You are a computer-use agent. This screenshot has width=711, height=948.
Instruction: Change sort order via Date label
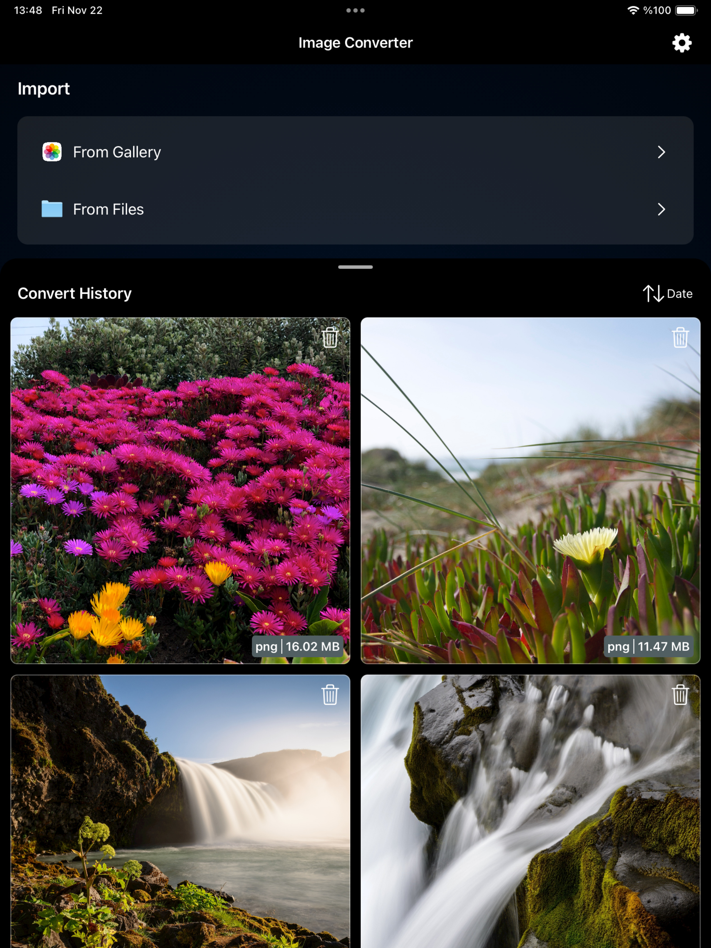[680, 293]
